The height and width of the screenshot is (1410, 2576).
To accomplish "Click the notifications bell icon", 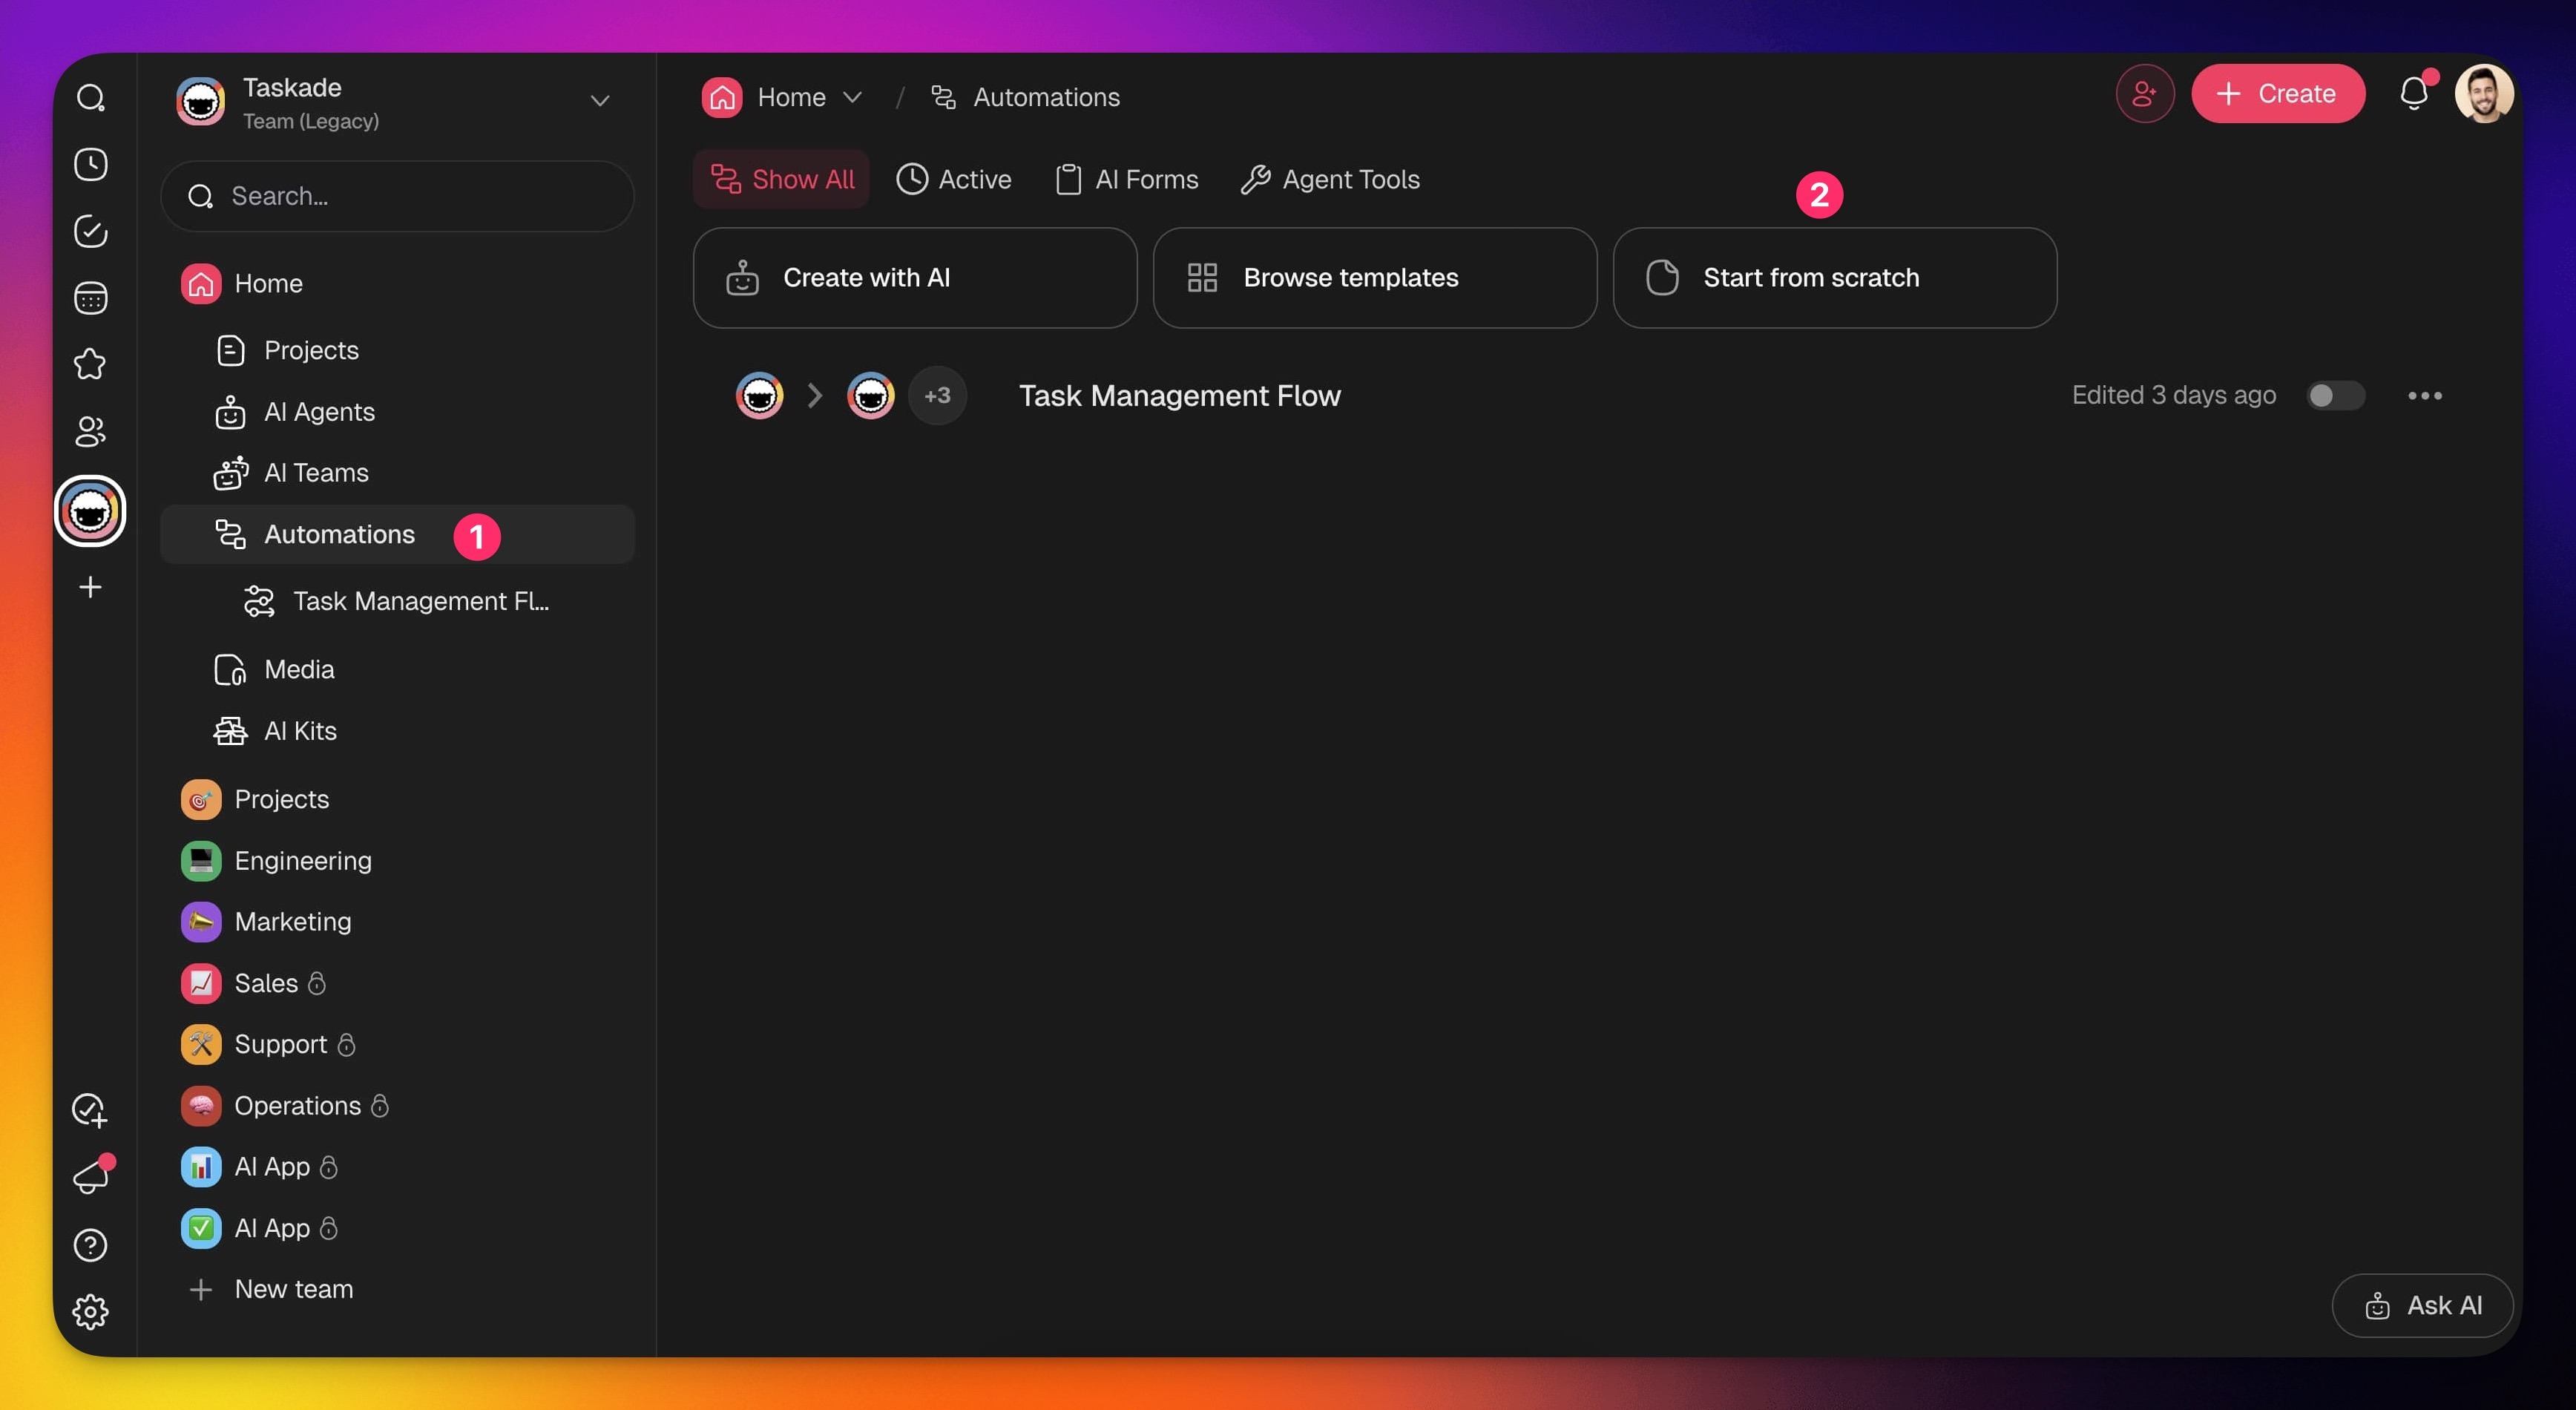I will tap(2413, 94).
